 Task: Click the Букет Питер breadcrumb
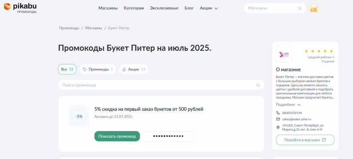pyautogui.click(x=119, y=28)
